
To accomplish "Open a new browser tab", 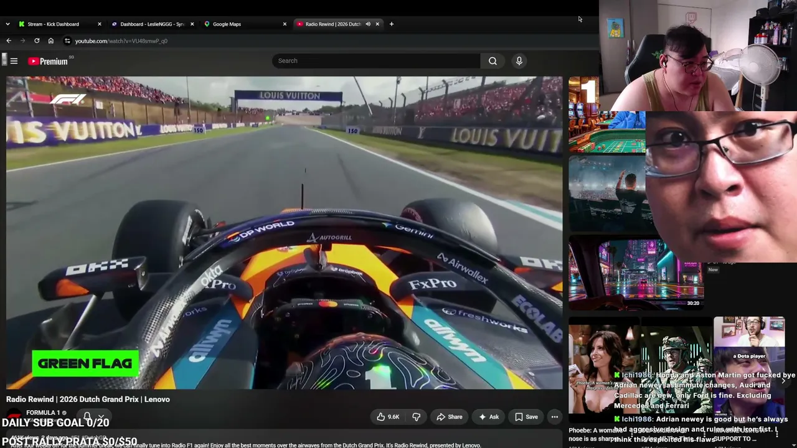I will (392, 24).
